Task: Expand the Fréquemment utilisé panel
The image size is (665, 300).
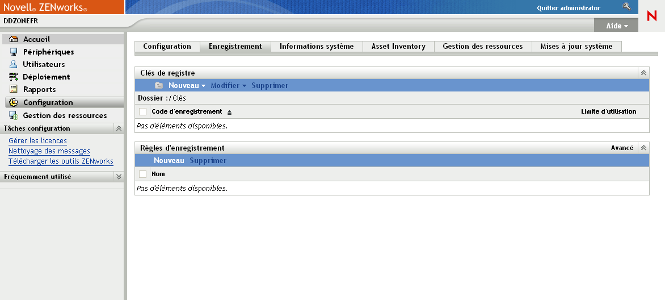Action: [x=119, y=177]
